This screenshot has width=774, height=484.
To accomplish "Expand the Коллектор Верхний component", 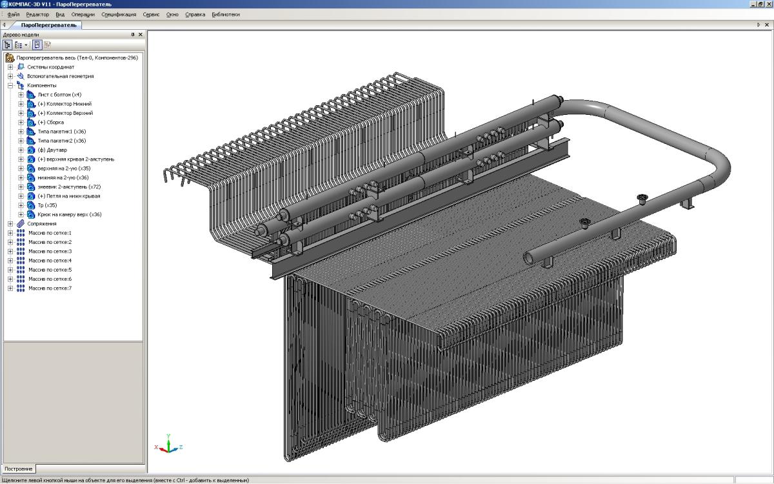I will pyautogui.click(x=21, y=113).
